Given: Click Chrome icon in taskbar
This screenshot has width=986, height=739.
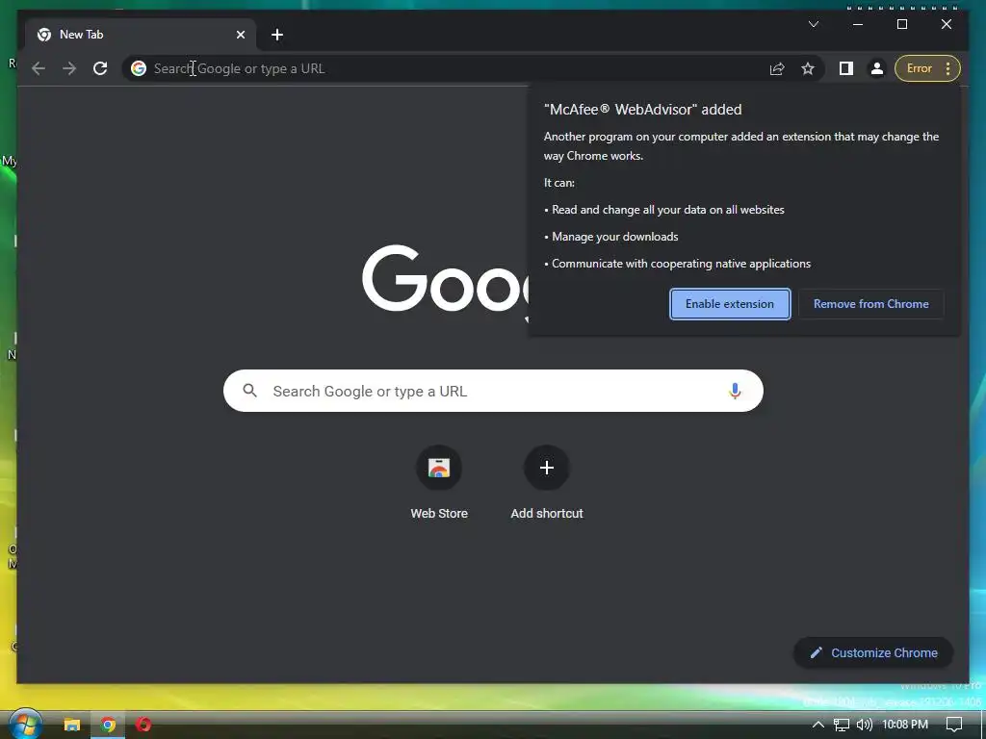Looking at the screenshot, I should (x=109, y=725).
